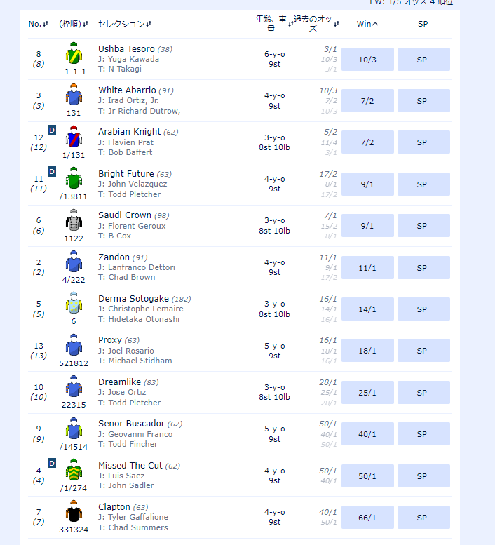Sort by the 過去のオッズ column header
495x545 pixels.
(x=315, y=24)
